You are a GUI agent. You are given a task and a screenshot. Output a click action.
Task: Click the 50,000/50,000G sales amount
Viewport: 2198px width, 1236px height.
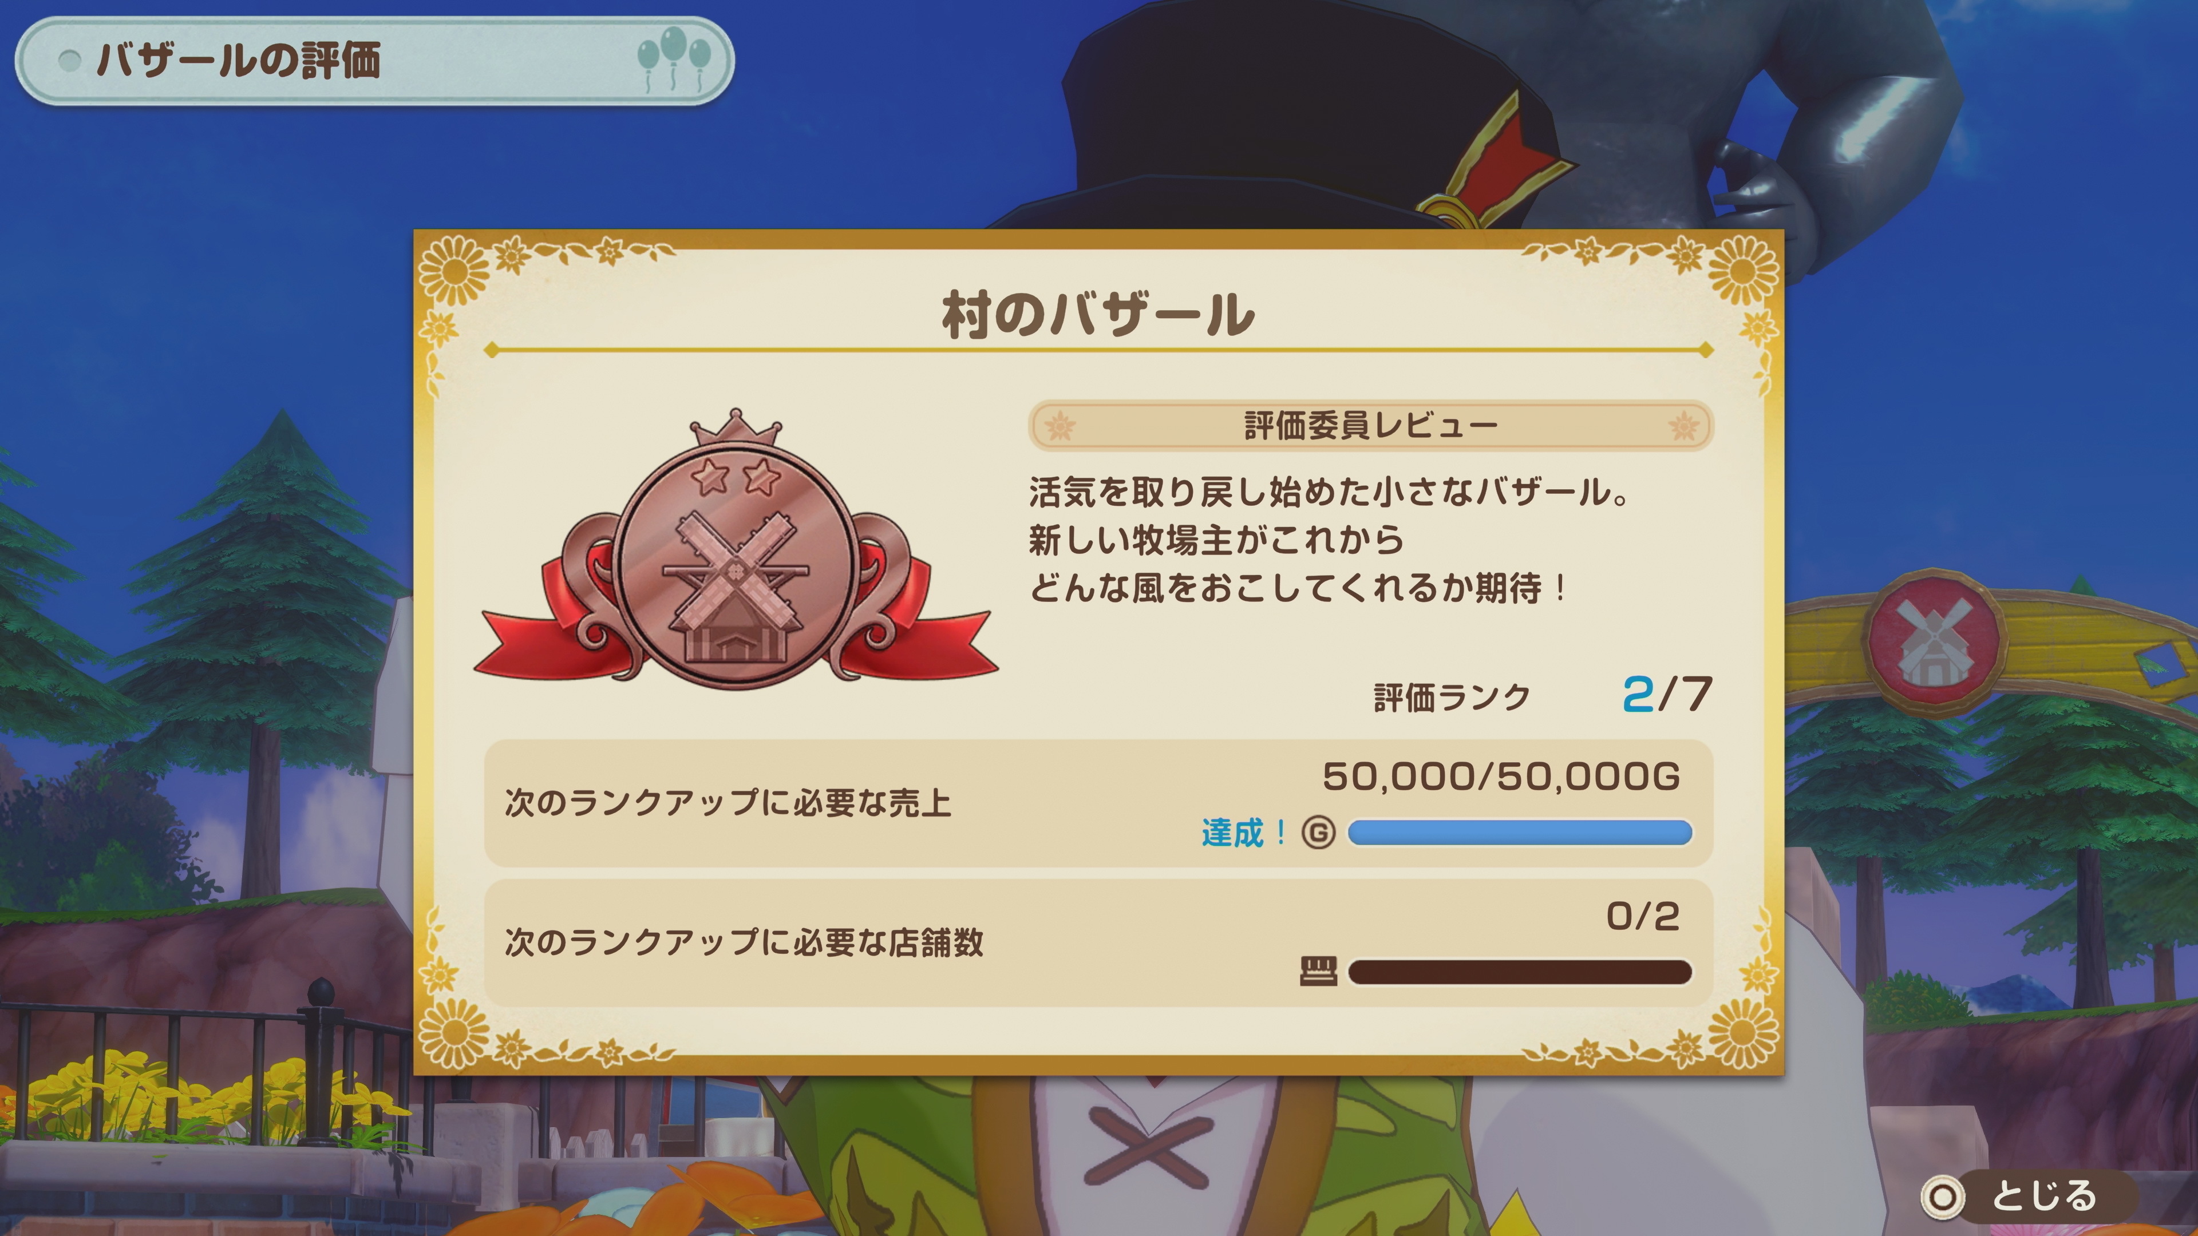coord(1501,777)
